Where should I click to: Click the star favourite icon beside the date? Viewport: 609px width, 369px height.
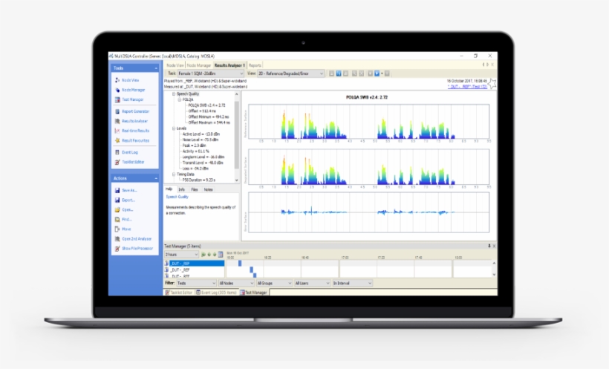tap(492, 83)
